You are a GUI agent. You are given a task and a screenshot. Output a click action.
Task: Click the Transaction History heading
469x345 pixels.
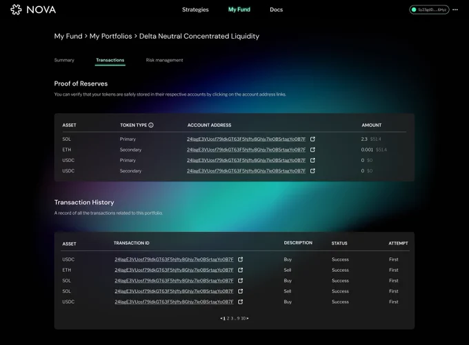pyautogui.click(x=84, y=202)
